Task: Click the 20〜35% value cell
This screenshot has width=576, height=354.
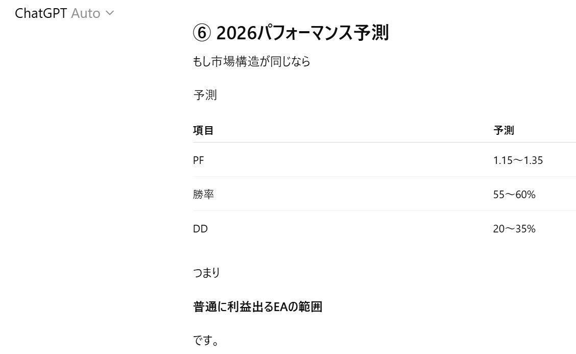Action: (514, 229)
